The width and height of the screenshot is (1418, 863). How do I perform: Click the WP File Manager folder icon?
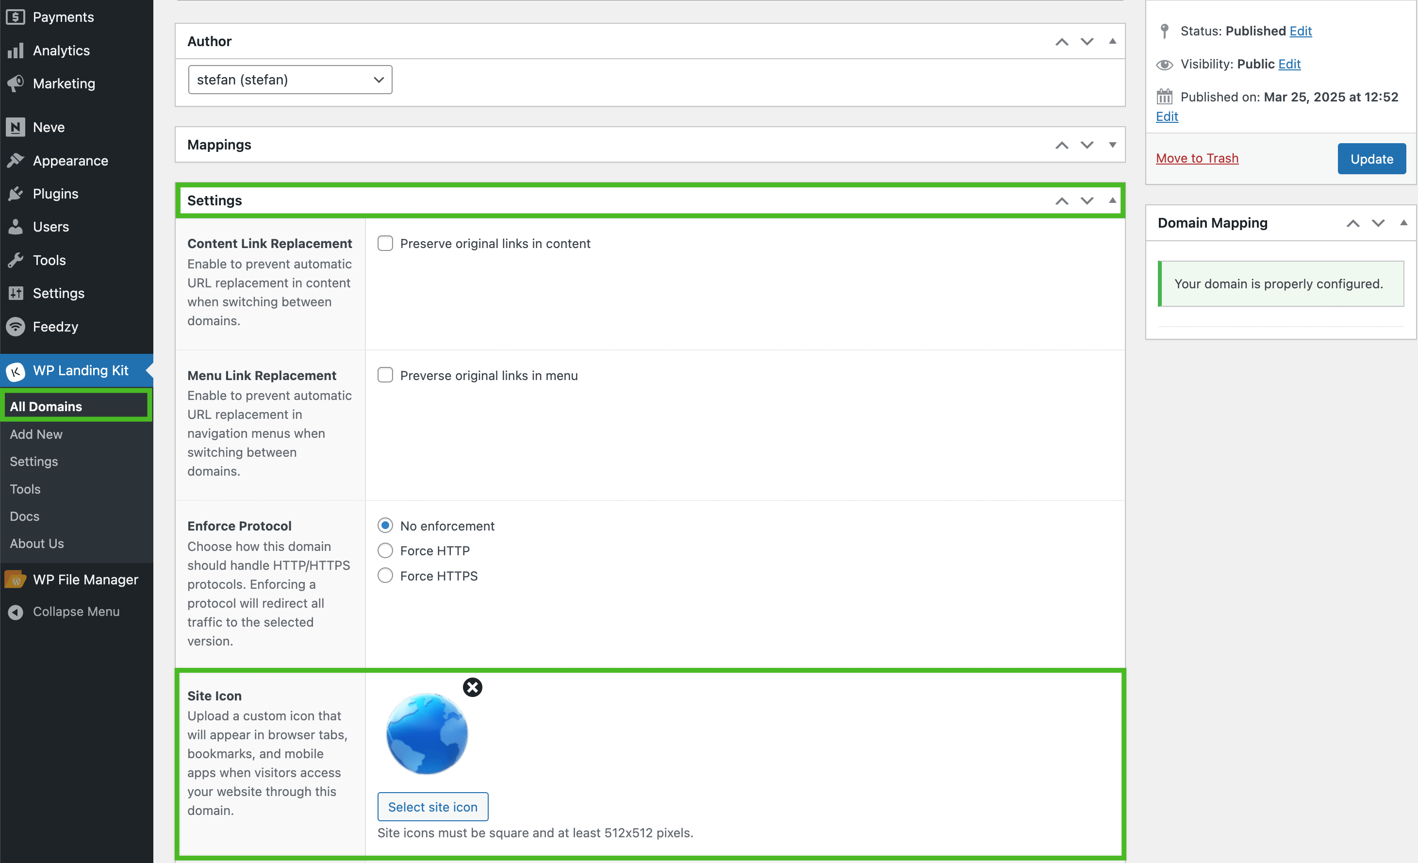pyautogui.click(x=16, y=580)
